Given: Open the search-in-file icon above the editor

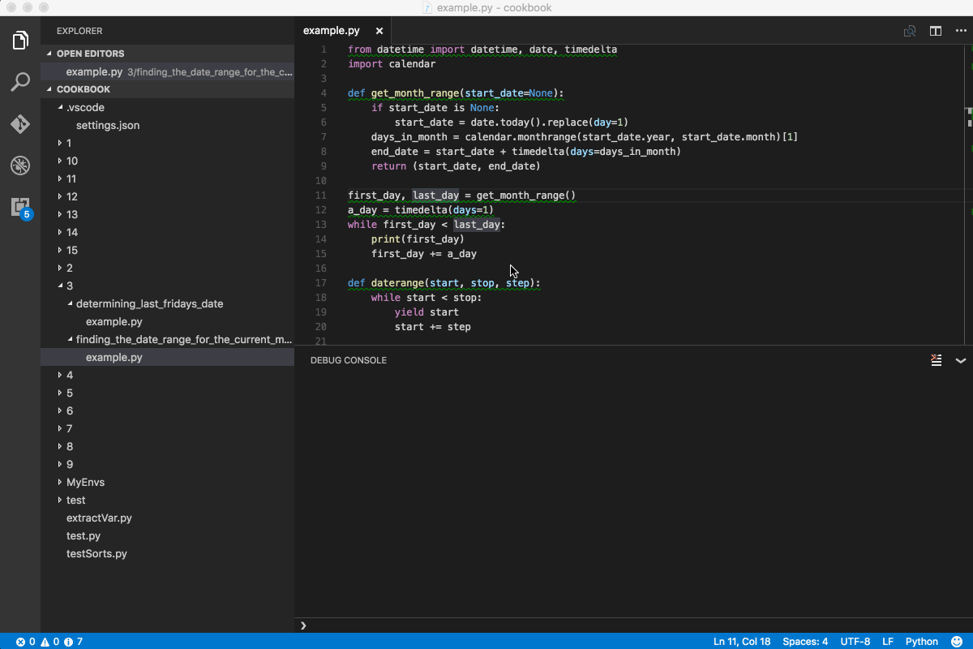Looking at the screenshot, I should tap(909, 31).
